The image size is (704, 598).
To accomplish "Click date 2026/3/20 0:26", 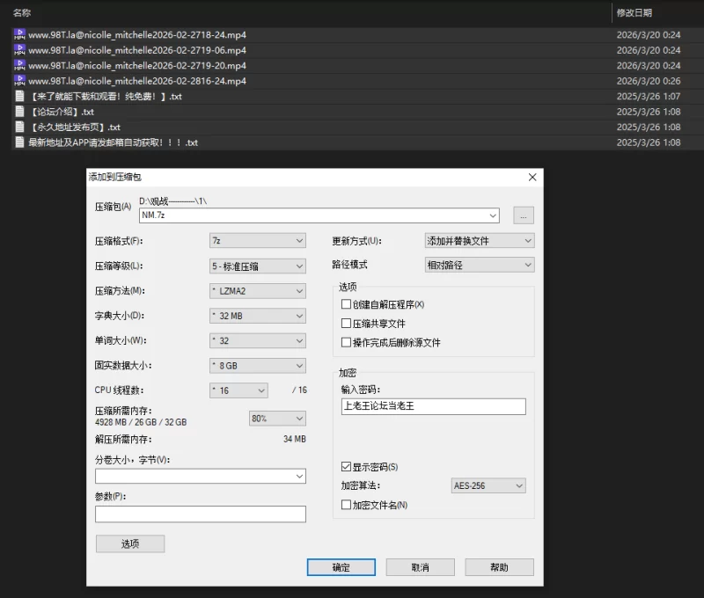I will coord(649,81).
